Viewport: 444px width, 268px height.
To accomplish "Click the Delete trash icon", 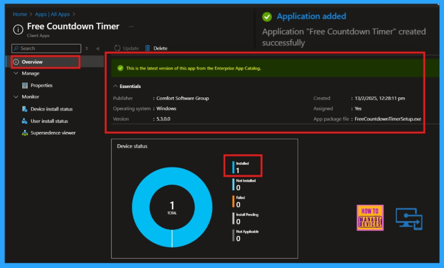I will [x=147, y=48].
